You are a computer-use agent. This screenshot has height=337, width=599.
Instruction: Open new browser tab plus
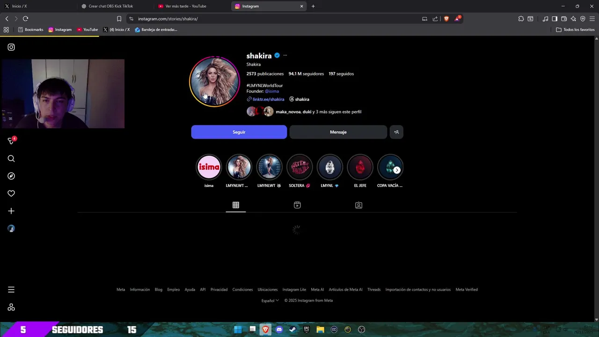313,6
